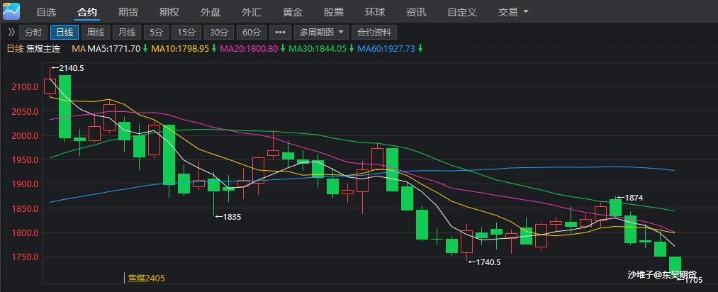Click the 2140.5 high price marker
Image resolution: width=718 pixels, height=292 pixels.
pos(68,68)
